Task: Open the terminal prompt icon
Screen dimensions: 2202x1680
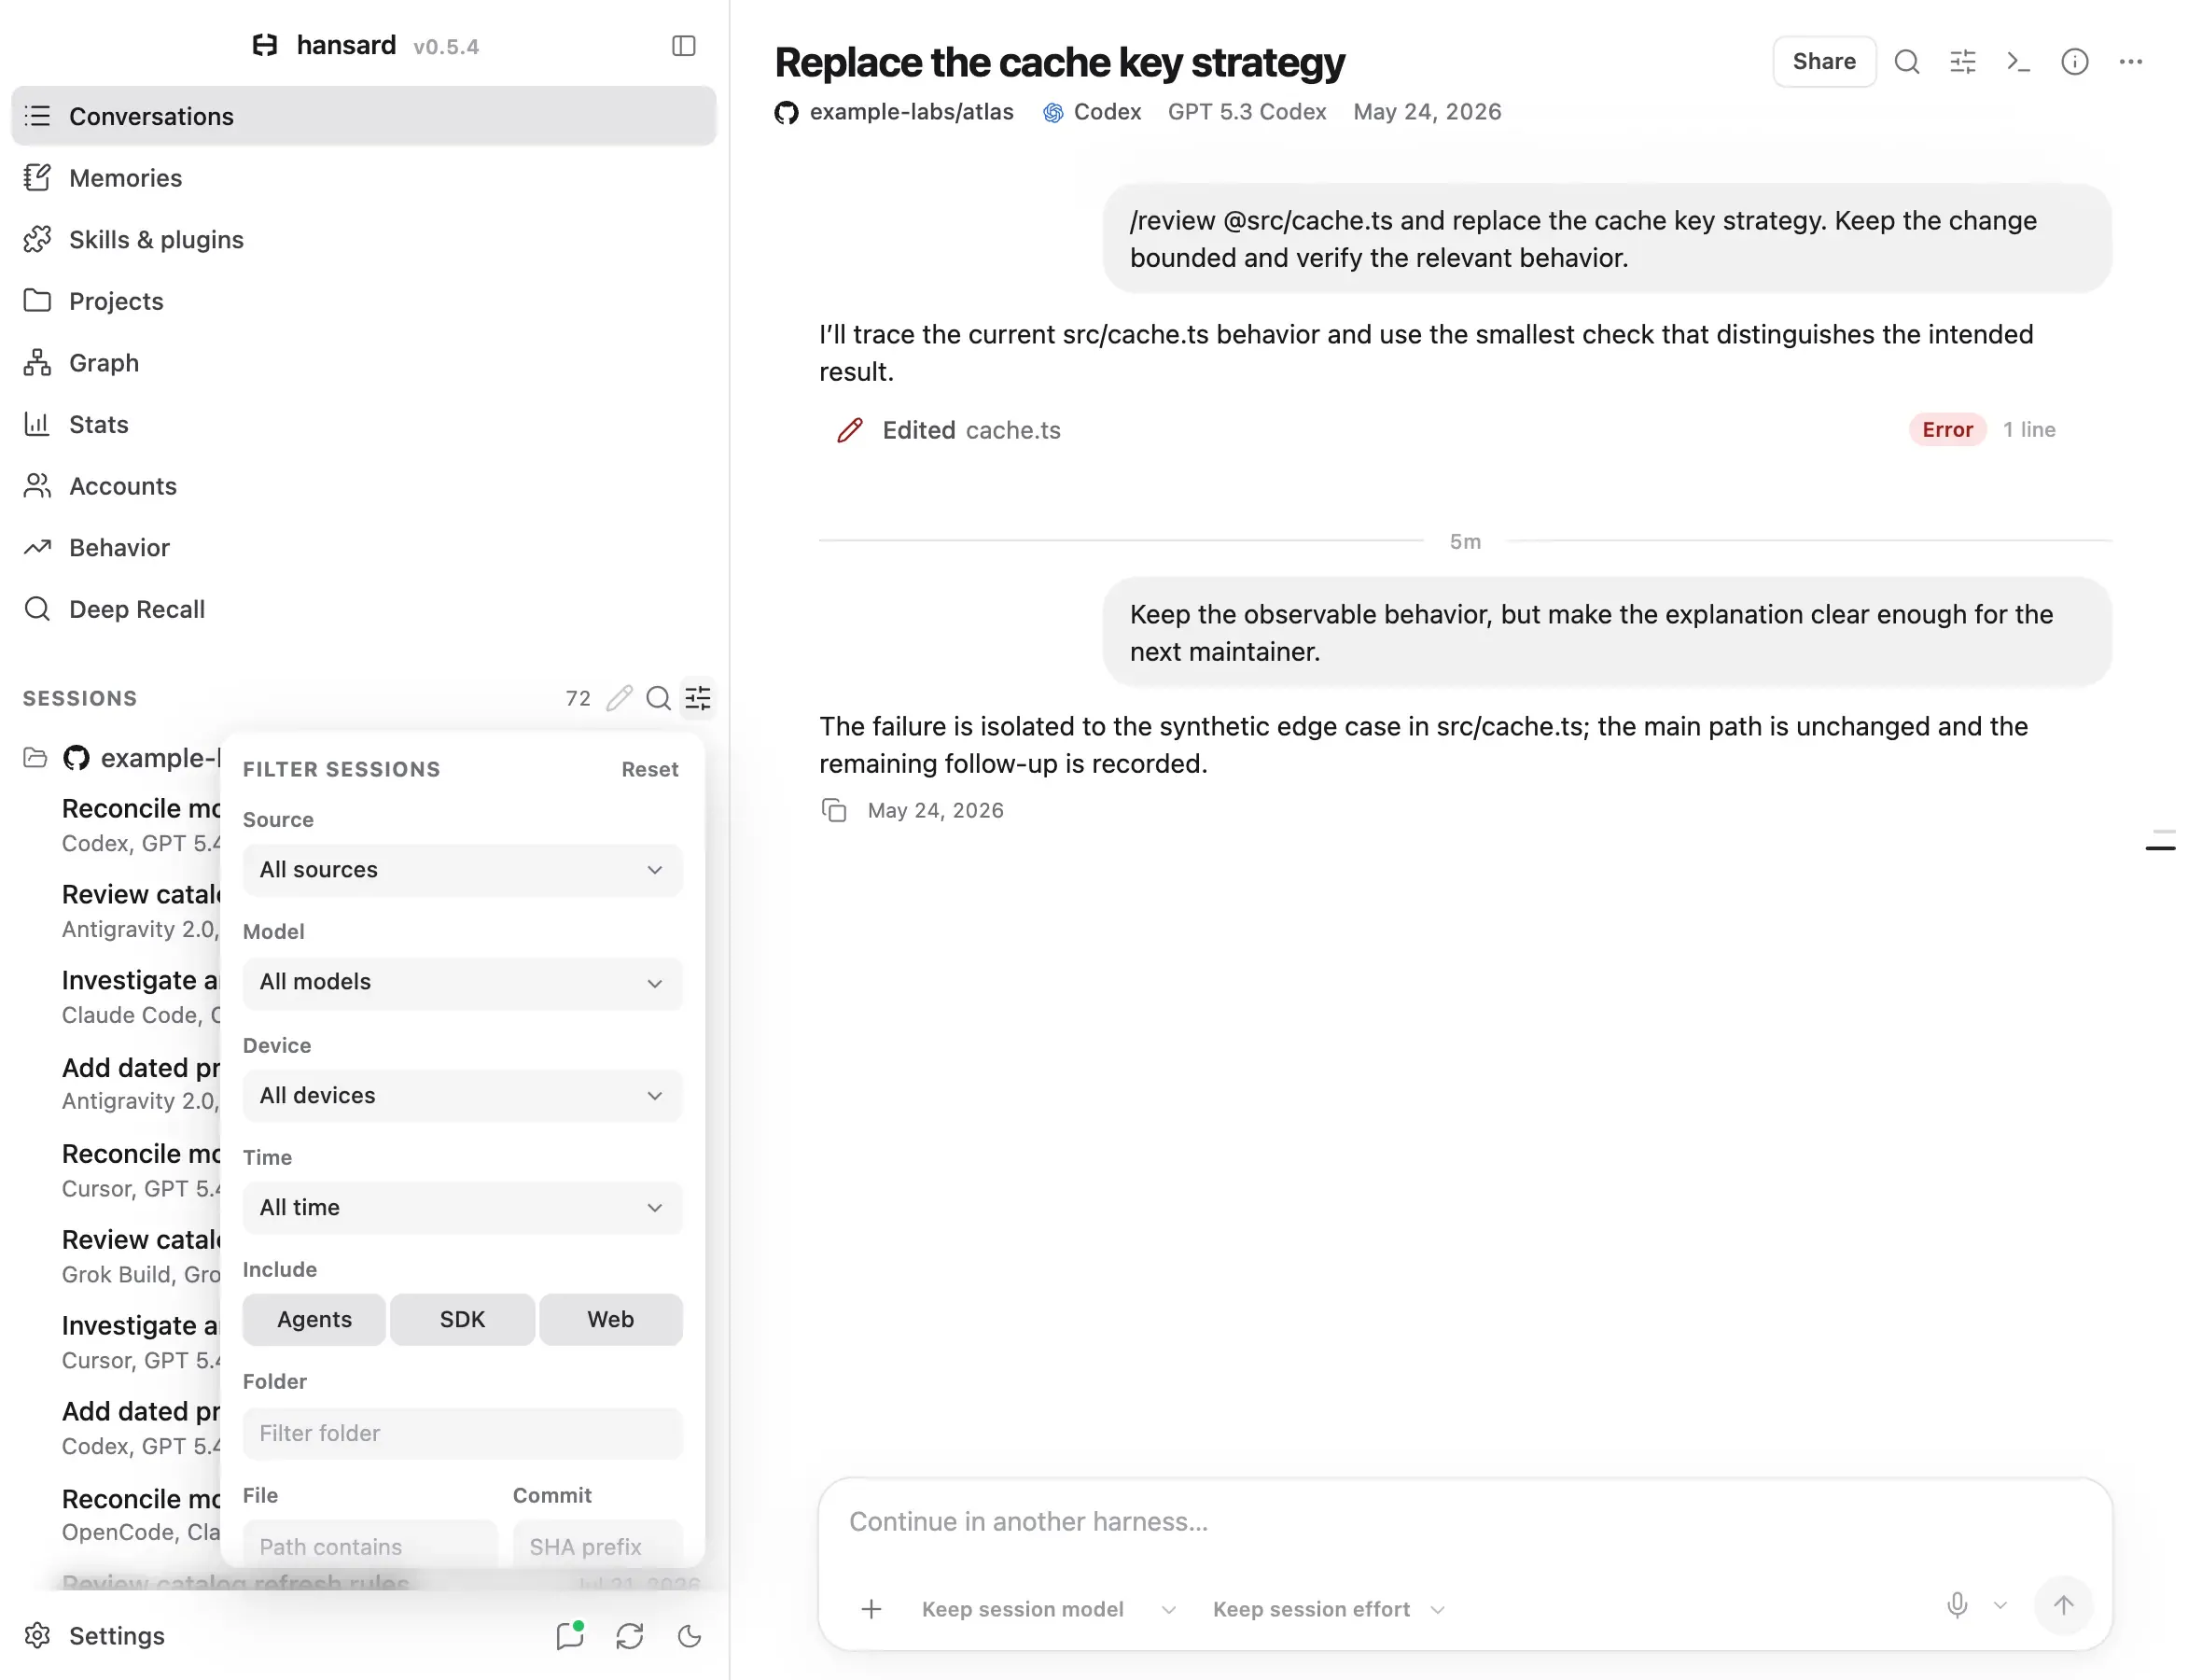Action: (2018, 62)
